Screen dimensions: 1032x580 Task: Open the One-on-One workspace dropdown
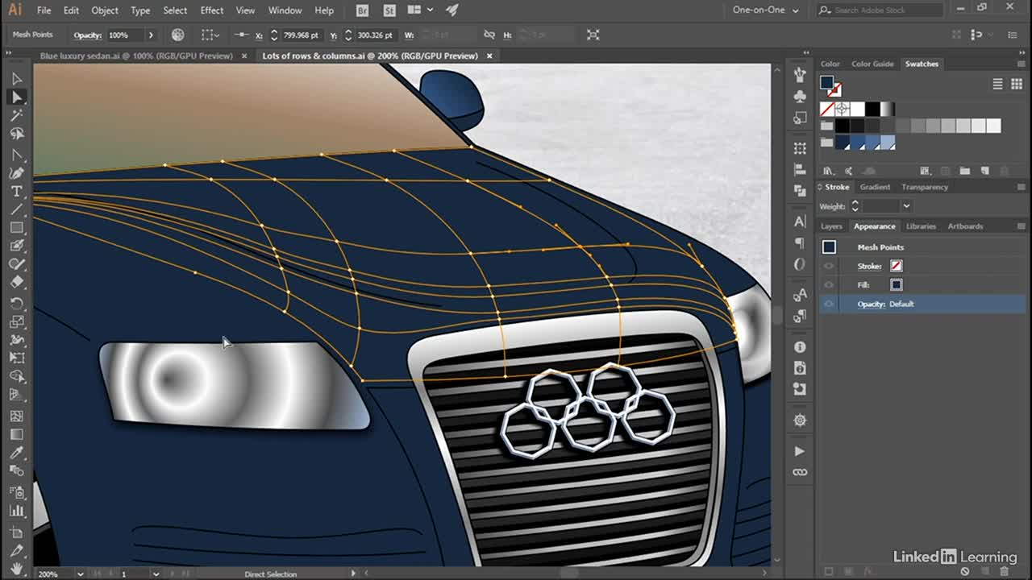click(765, 10)
